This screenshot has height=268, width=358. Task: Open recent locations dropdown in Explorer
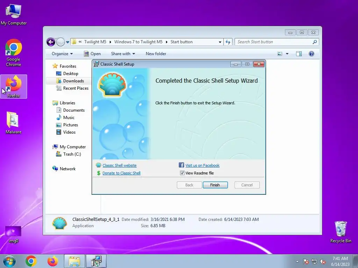point(67,42)
